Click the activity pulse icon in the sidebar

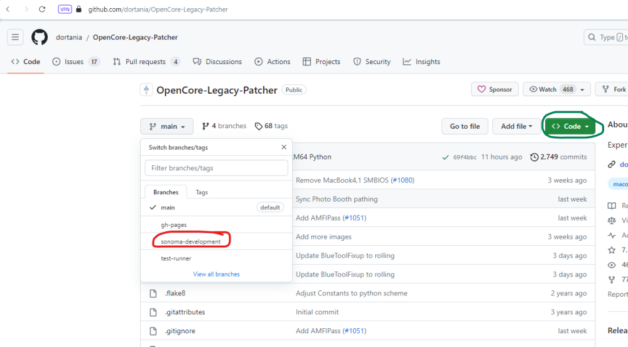(612, 235)
